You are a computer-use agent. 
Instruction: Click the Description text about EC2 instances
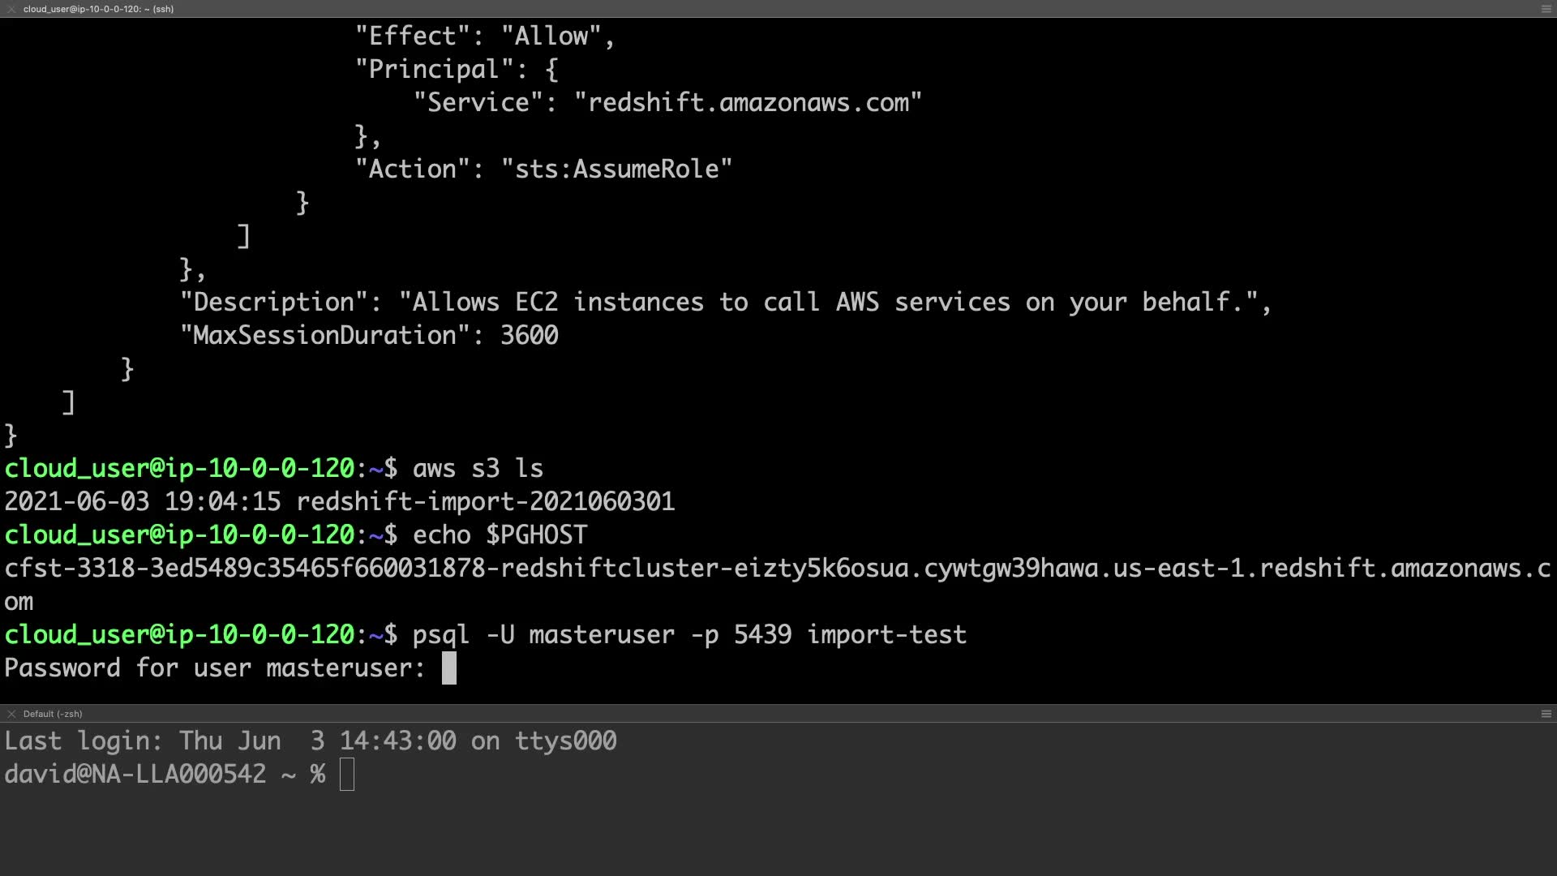point(835,303)
